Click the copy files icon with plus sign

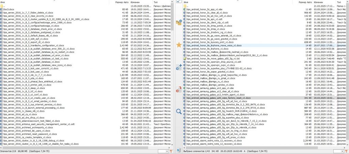tap(179, 67)
